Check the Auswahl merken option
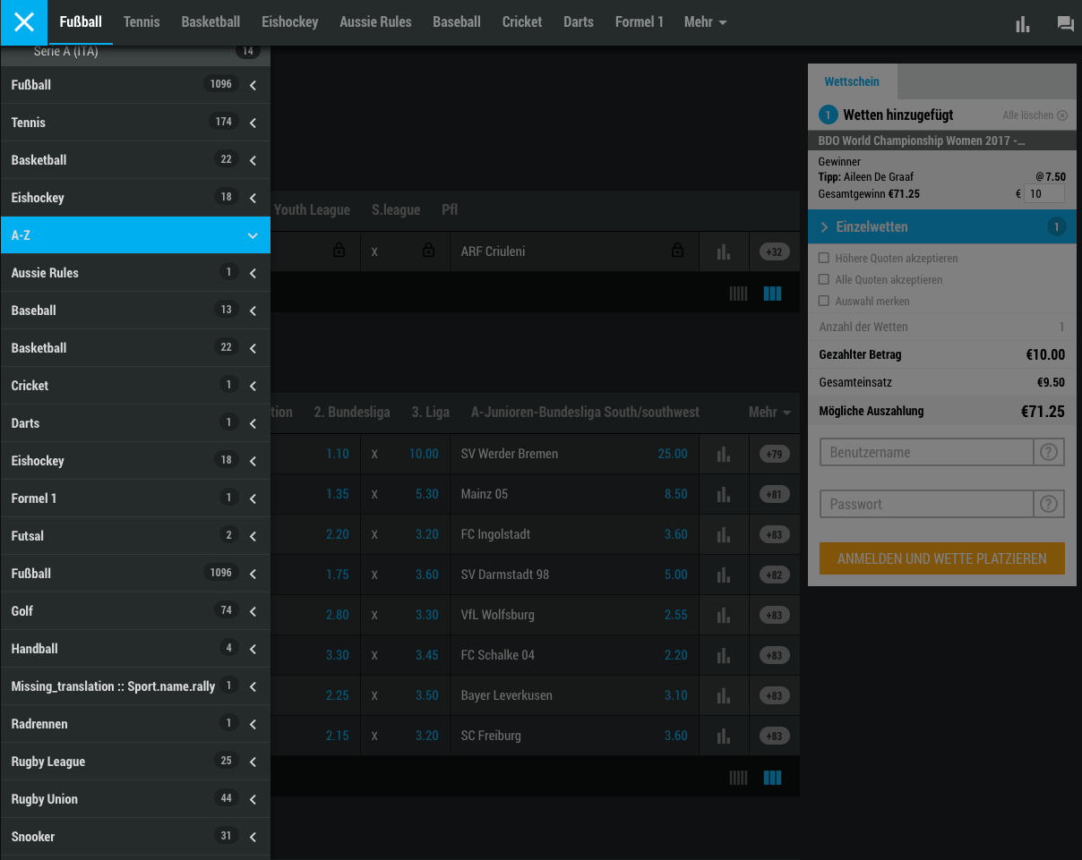Screen dimensions: 1082x860 click(824, 302)
